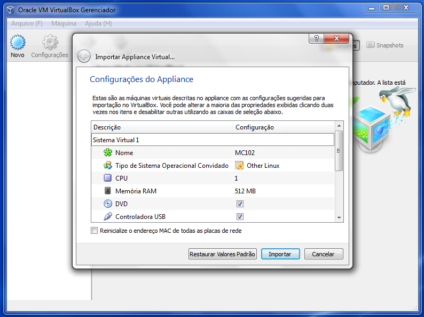Click the Importar button
This screenshot has width=424, height=317.
[x=280, y=254]
